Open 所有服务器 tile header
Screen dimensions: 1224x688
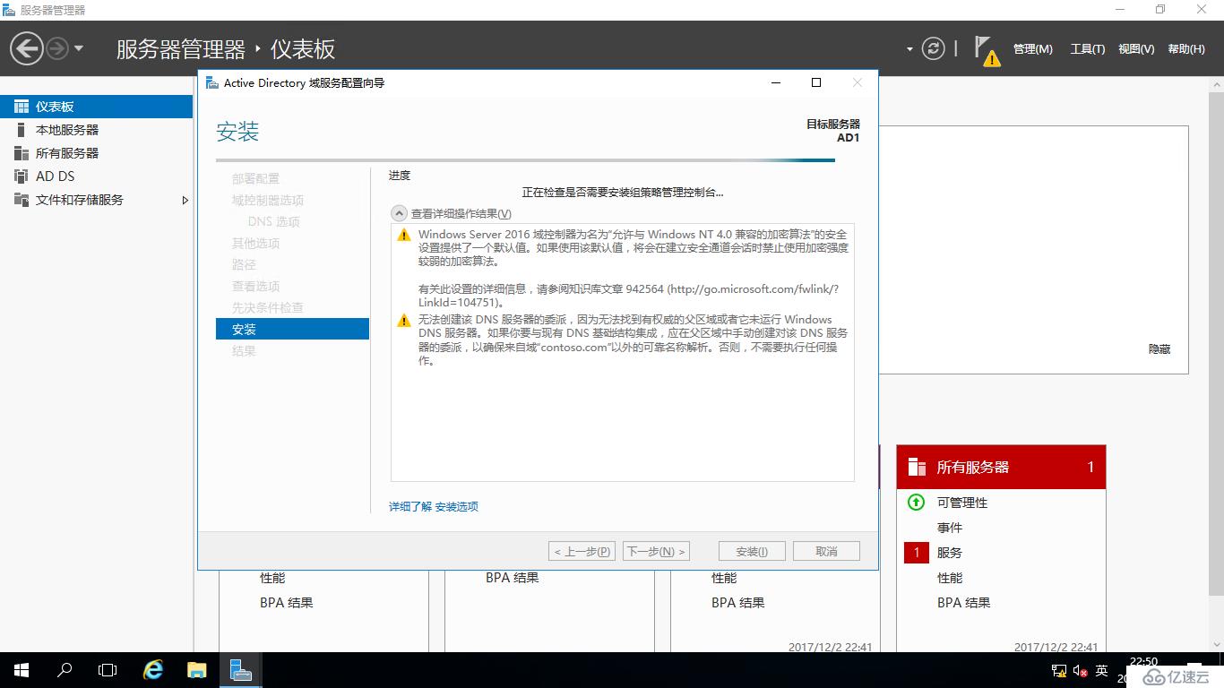(x=1001, y=467)
